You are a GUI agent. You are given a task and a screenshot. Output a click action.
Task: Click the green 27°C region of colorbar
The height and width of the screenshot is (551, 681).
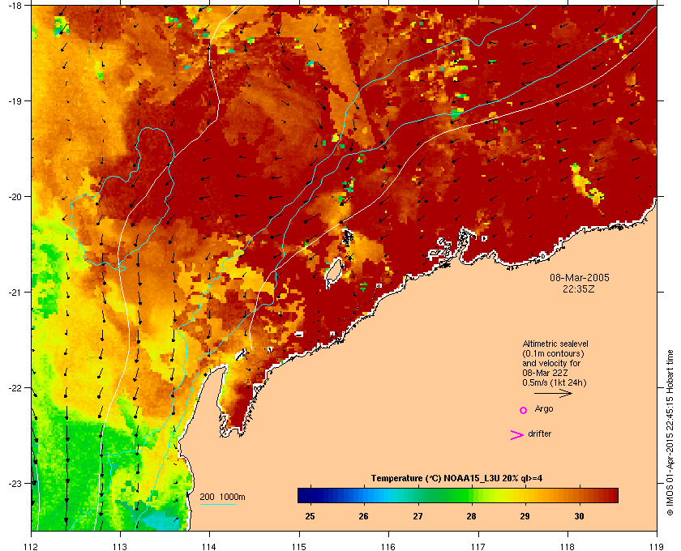(418, 495)
